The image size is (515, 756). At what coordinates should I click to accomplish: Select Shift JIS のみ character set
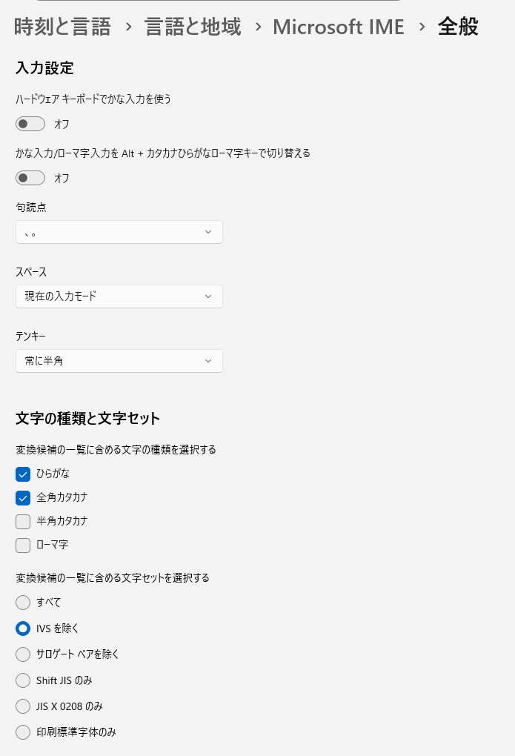(x=23, y=680)
